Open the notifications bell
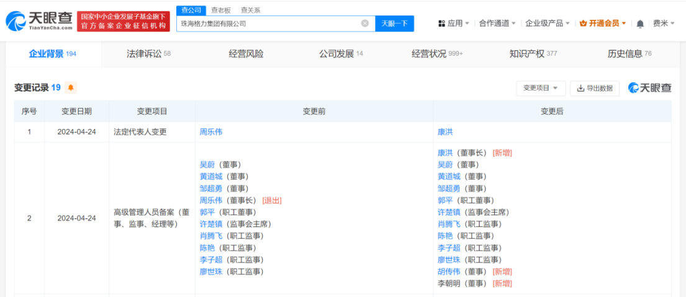Viewport: 686px width, 297px height. click(640, 24)
